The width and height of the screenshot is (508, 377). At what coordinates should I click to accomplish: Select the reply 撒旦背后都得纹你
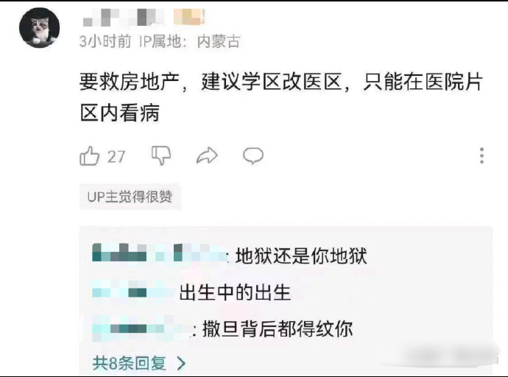point(278,329)
